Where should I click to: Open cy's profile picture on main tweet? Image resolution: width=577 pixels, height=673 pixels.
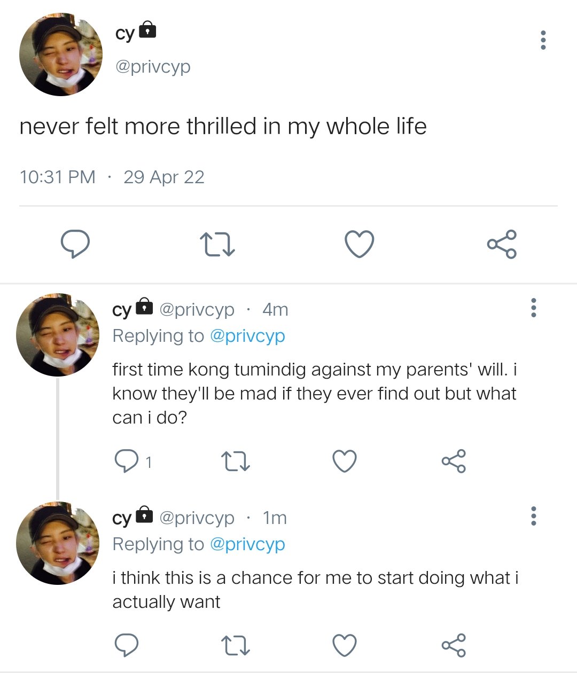[x=61, y=54]
